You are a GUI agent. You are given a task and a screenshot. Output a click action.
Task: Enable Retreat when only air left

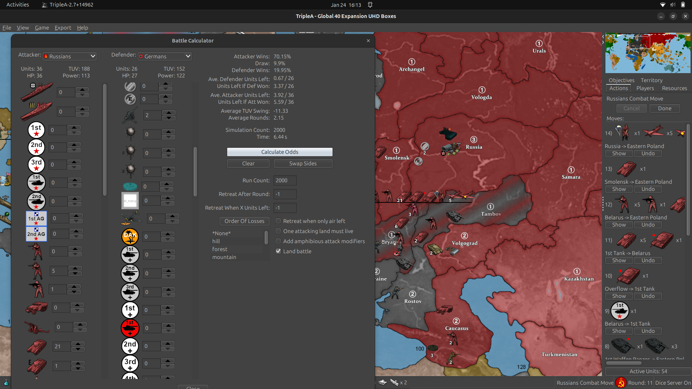278,221
